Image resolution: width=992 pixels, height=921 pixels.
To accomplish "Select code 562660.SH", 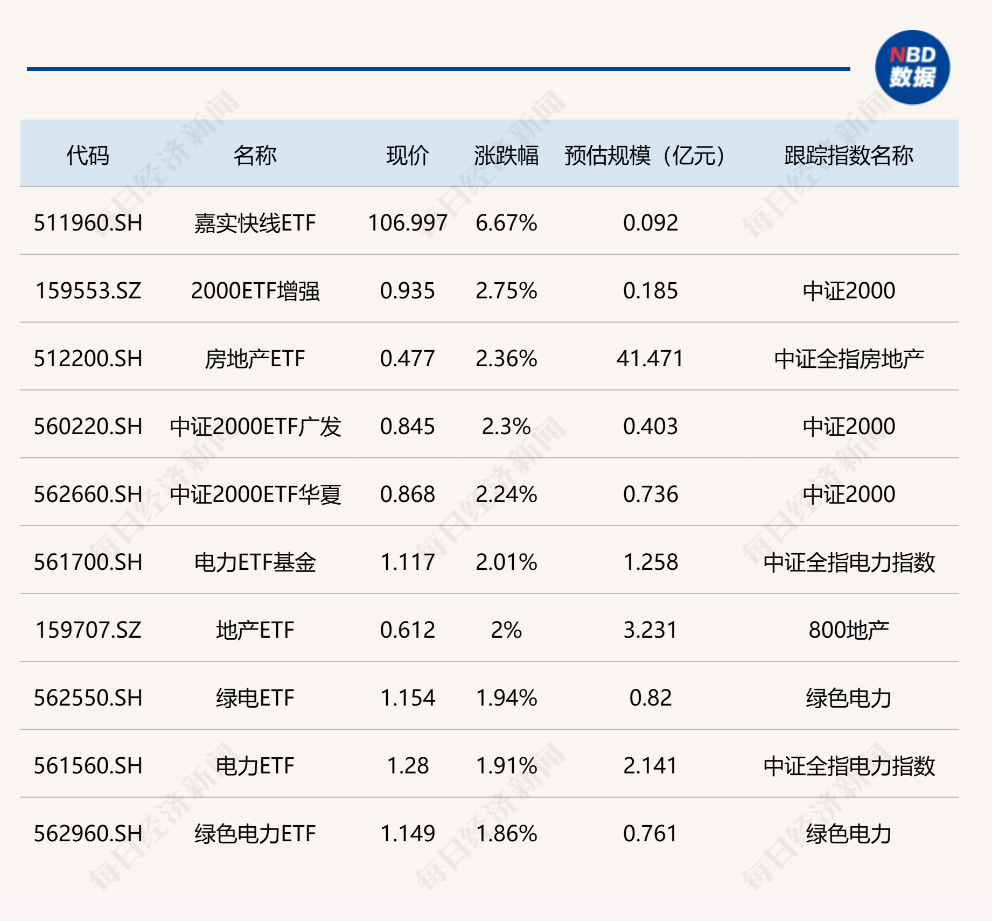I will coord(88,494).
